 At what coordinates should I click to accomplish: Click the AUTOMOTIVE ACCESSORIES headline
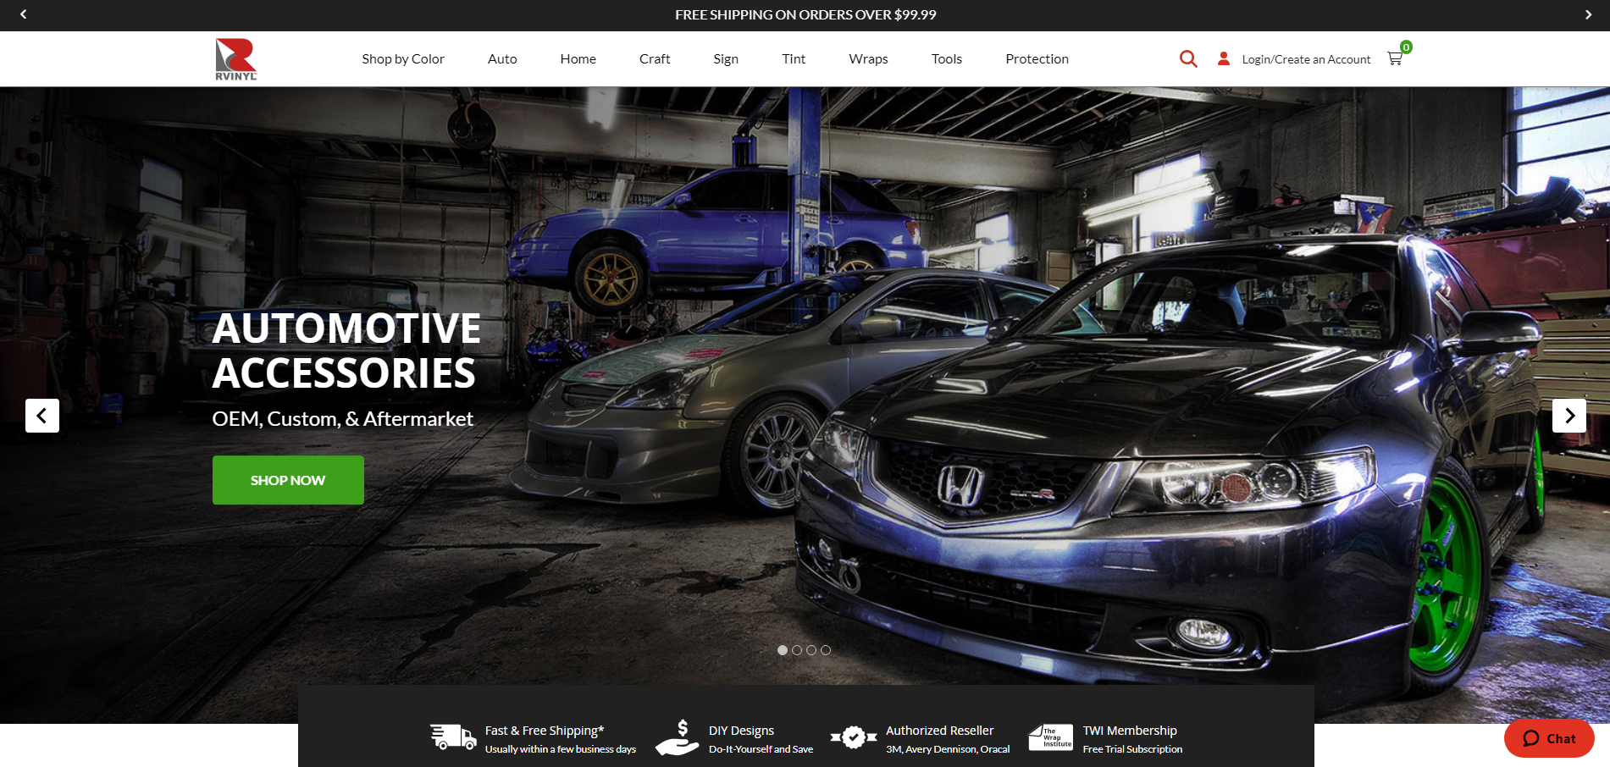click(346, 350)
